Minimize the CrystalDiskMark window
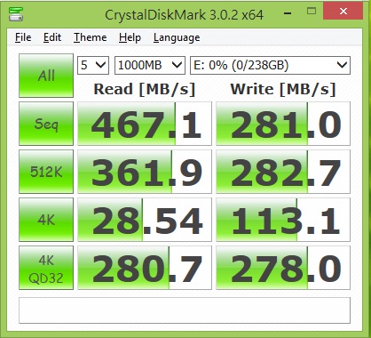Image resolution: width=371 pixels, height=338 pixels. tap(288, 13)
